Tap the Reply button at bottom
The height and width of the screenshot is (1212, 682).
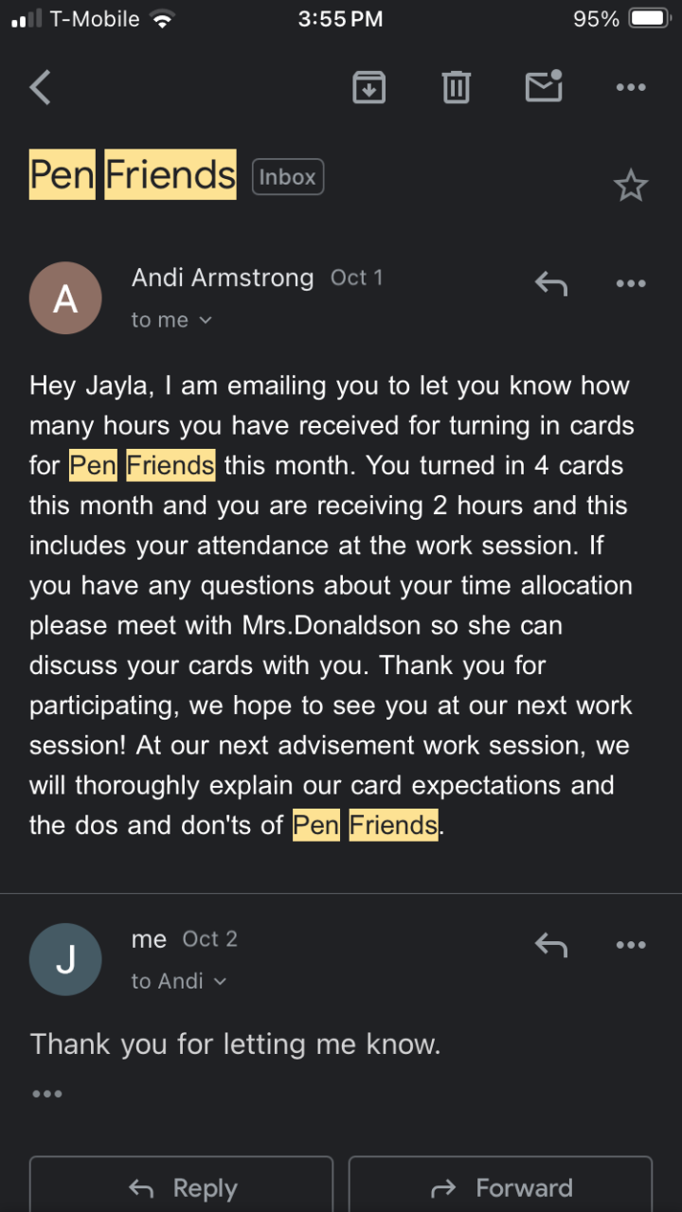coord(181,1187)
